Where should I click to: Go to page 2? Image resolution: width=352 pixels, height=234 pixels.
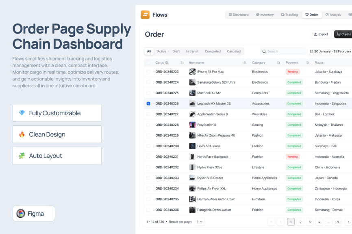point(300,222)
